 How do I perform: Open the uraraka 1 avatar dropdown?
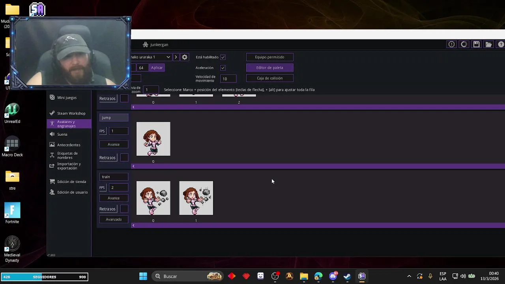tap(151, 57)
